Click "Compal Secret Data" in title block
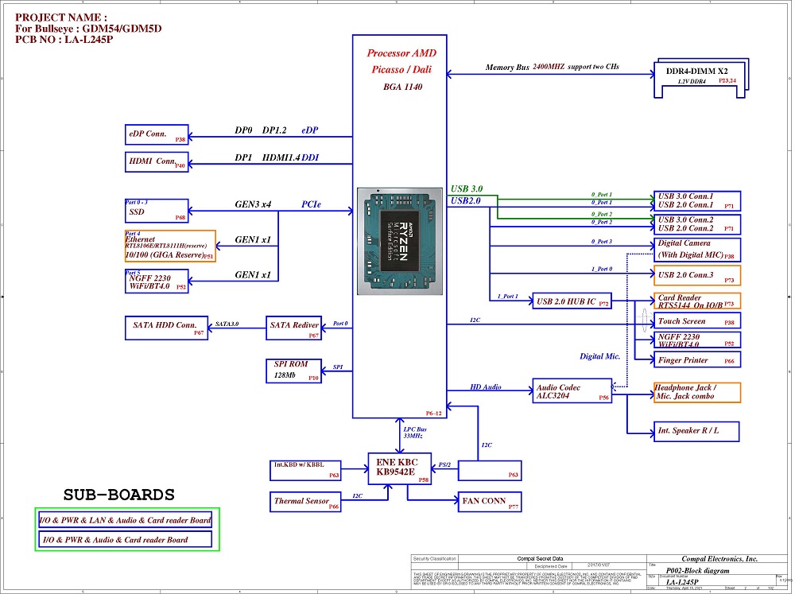Image resolution: width=795 pixels, height=594 pixels. coord(540,558)
